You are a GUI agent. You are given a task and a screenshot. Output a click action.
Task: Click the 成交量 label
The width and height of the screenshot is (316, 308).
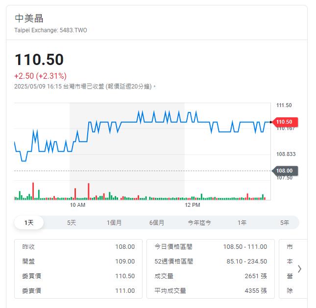click(x=164, y=276)
